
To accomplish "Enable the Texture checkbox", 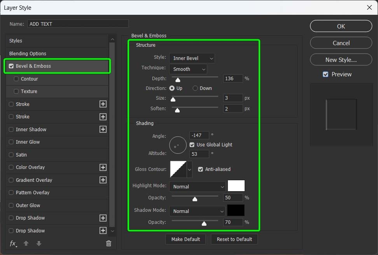I will point(16,91).
